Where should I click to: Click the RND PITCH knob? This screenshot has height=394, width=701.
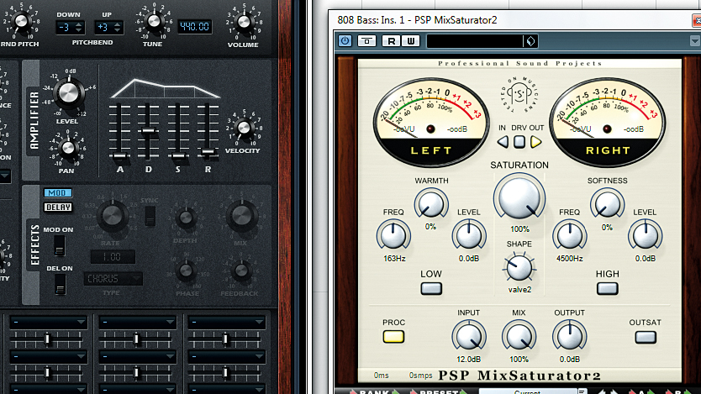tap(21, 20)
